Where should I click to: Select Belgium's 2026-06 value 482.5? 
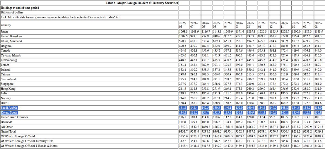tap(207, 46)
